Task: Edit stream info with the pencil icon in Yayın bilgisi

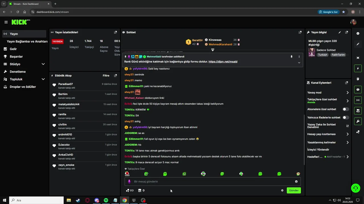Action: 340,32
